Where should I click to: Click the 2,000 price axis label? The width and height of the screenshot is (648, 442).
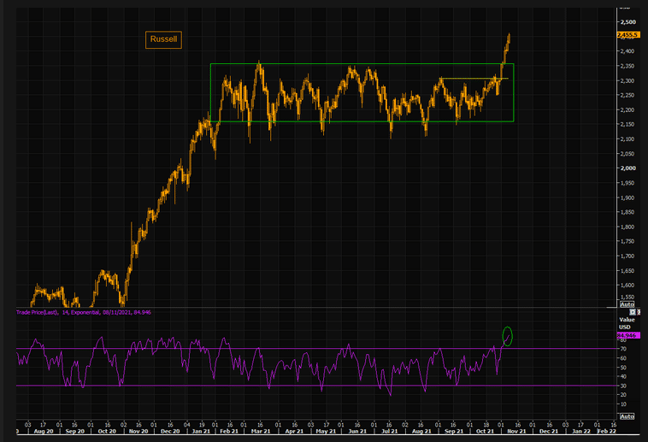click(x=627, y=168)
